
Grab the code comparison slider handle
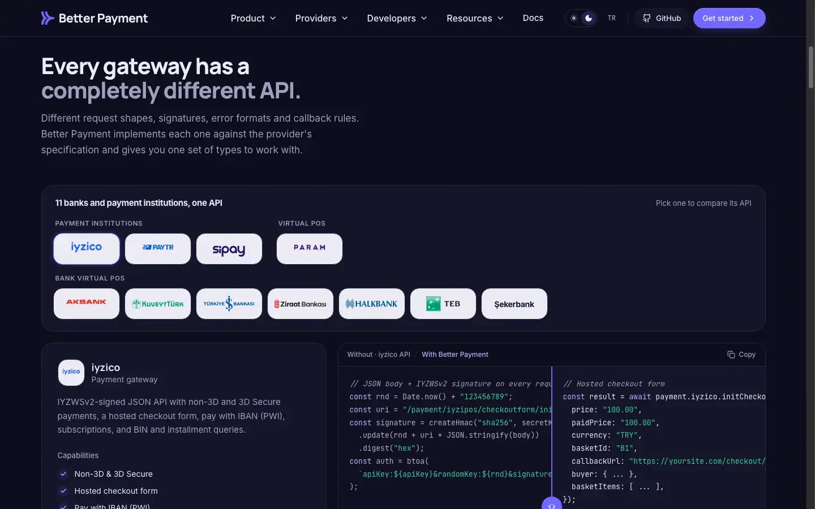(x=552, y=503)
